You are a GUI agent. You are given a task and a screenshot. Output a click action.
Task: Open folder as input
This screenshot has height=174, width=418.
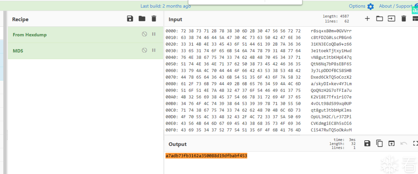click(379, 19)
